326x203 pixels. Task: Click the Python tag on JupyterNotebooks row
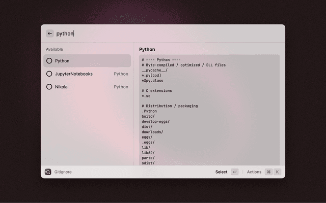click(121, 74)
